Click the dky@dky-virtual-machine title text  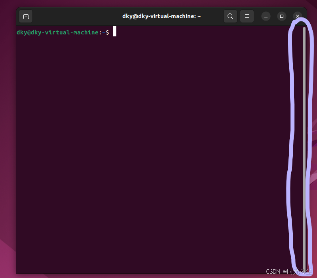click(x=161, y=16)
